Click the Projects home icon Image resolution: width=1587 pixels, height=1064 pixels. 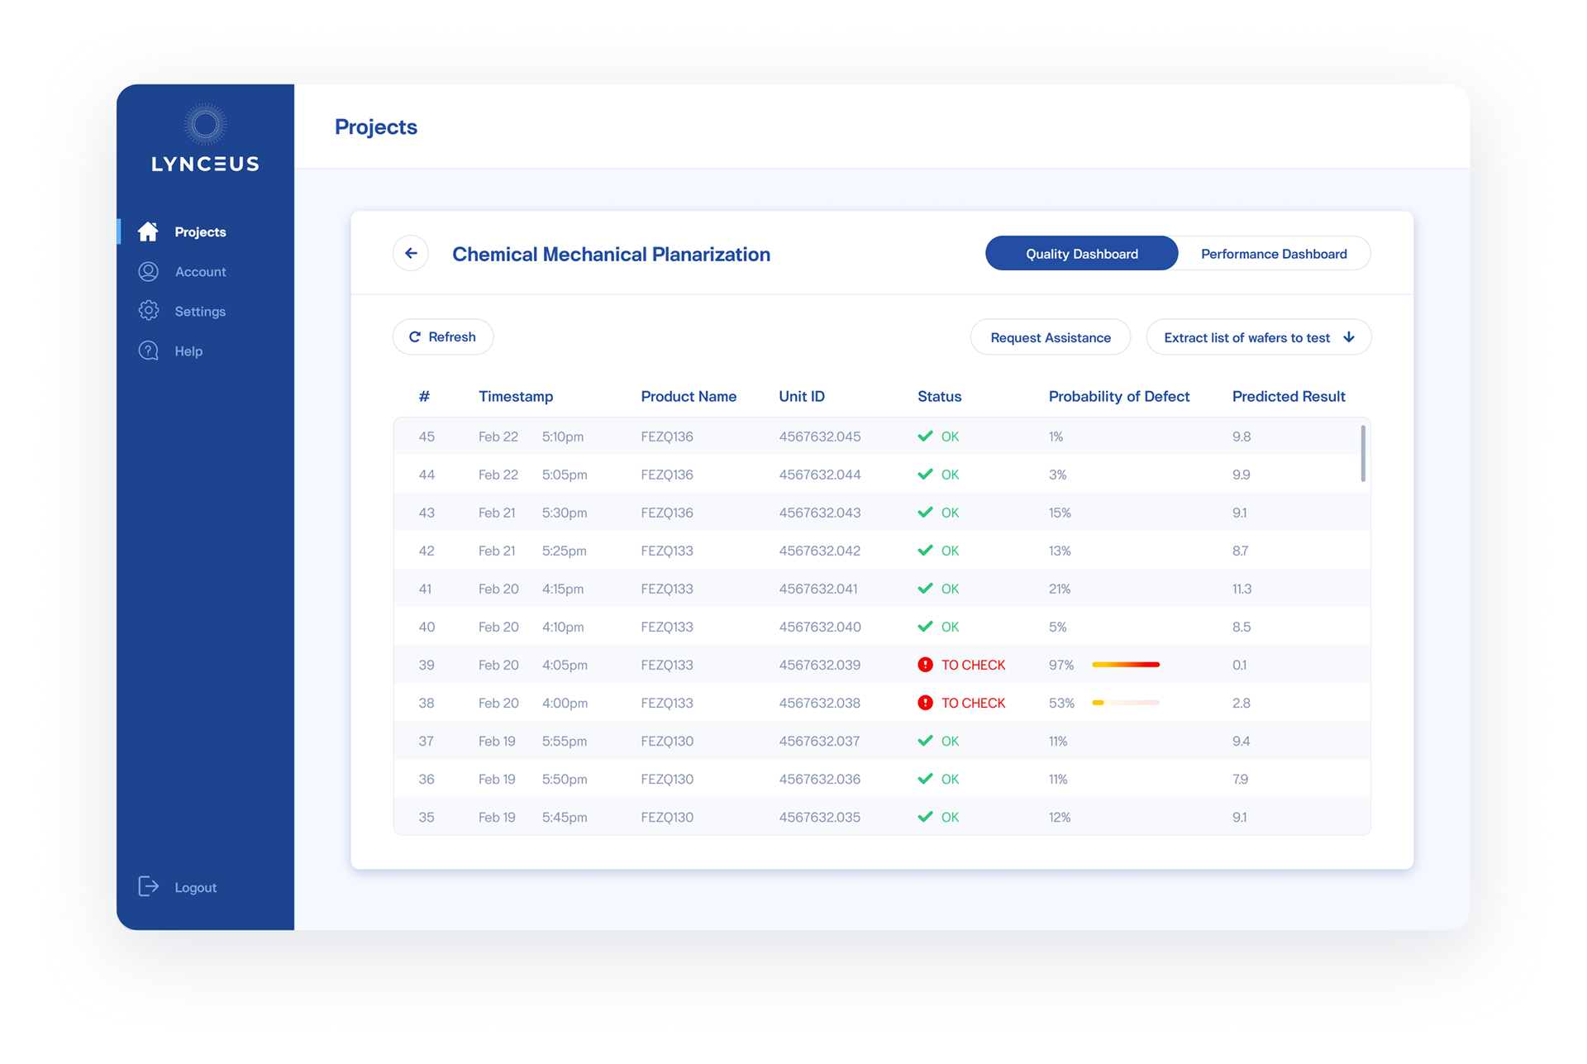point(148,231)
